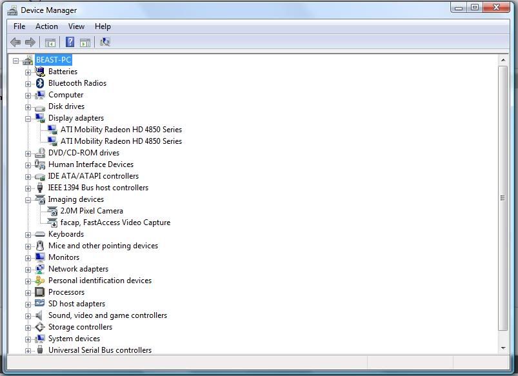Expand the System devices node

click(28, 339)
